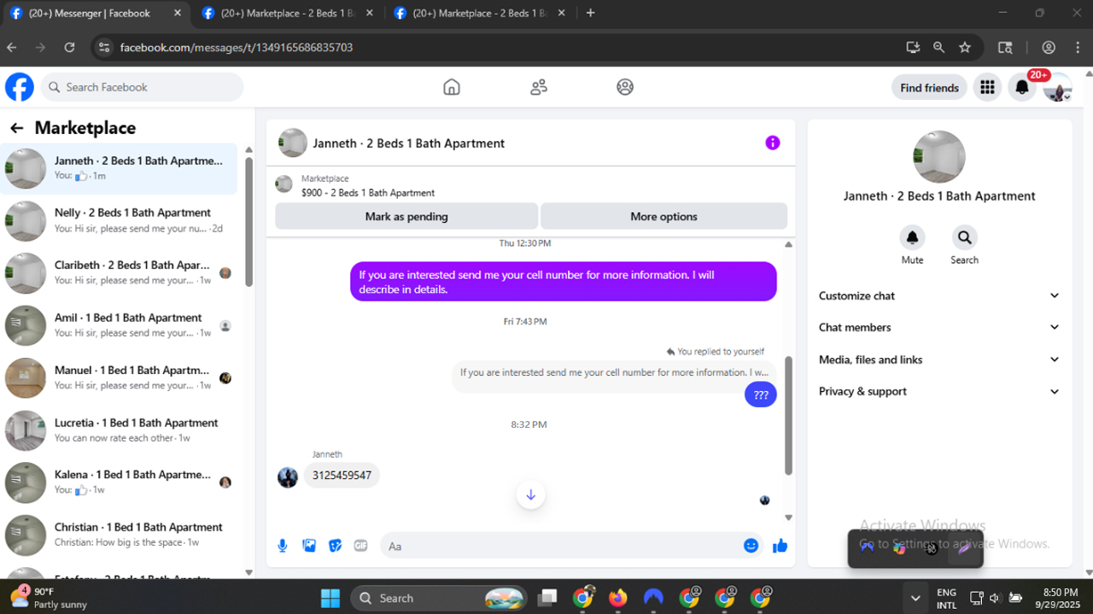Open a new browser tab

(x=591, y=13)
